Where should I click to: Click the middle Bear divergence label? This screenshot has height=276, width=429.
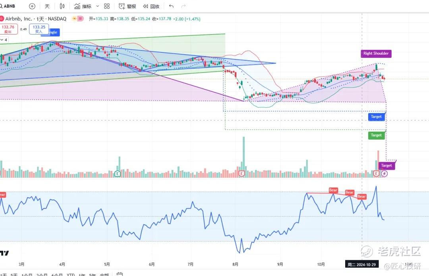click(x=350, y=192)
